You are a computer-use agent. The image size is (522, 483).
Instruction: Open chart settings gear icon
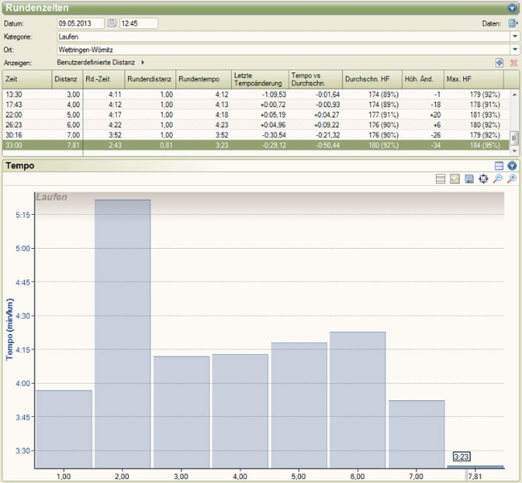tap(483, 179)
